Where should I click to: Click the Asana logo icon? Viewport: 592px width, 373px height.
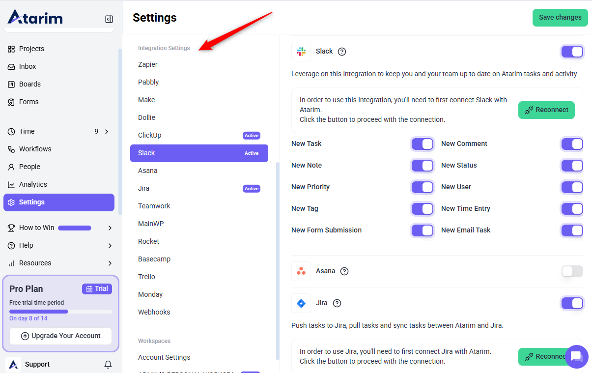tap(301, 271)
